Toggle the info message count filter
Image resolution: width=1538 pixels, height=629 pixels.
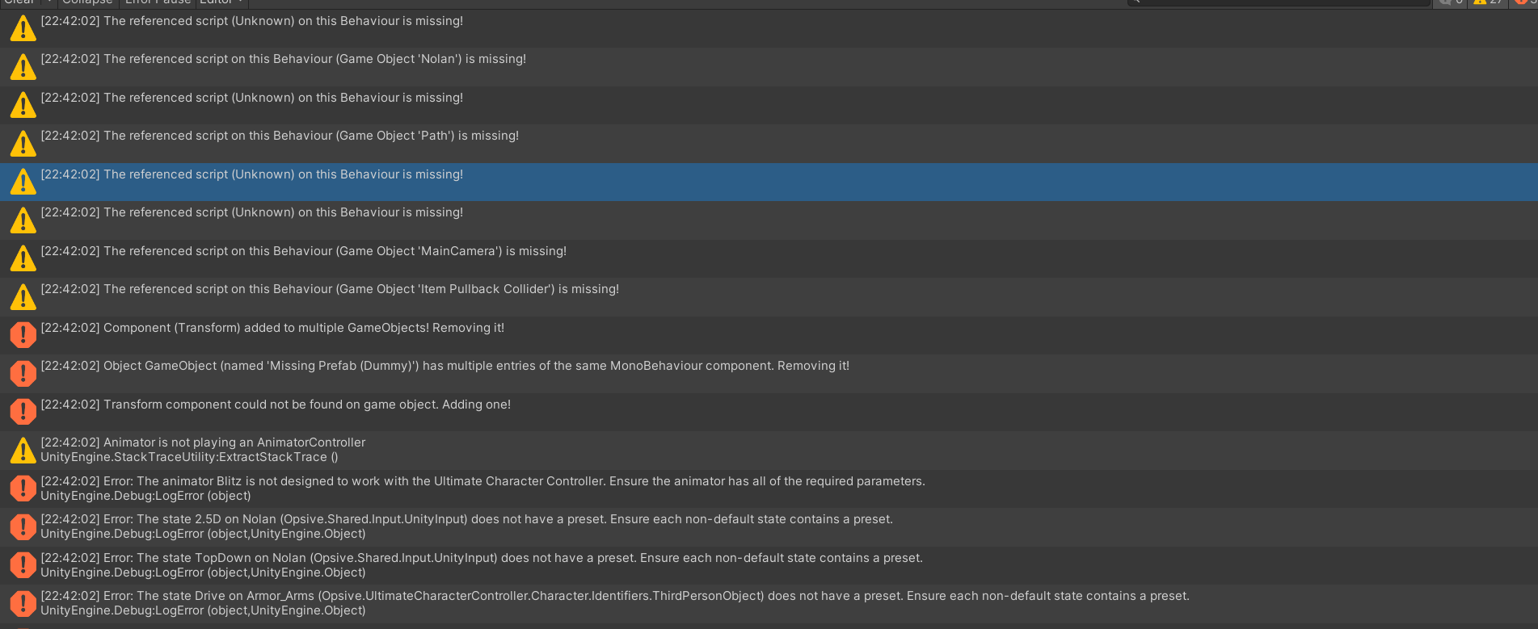[1452, 2]
